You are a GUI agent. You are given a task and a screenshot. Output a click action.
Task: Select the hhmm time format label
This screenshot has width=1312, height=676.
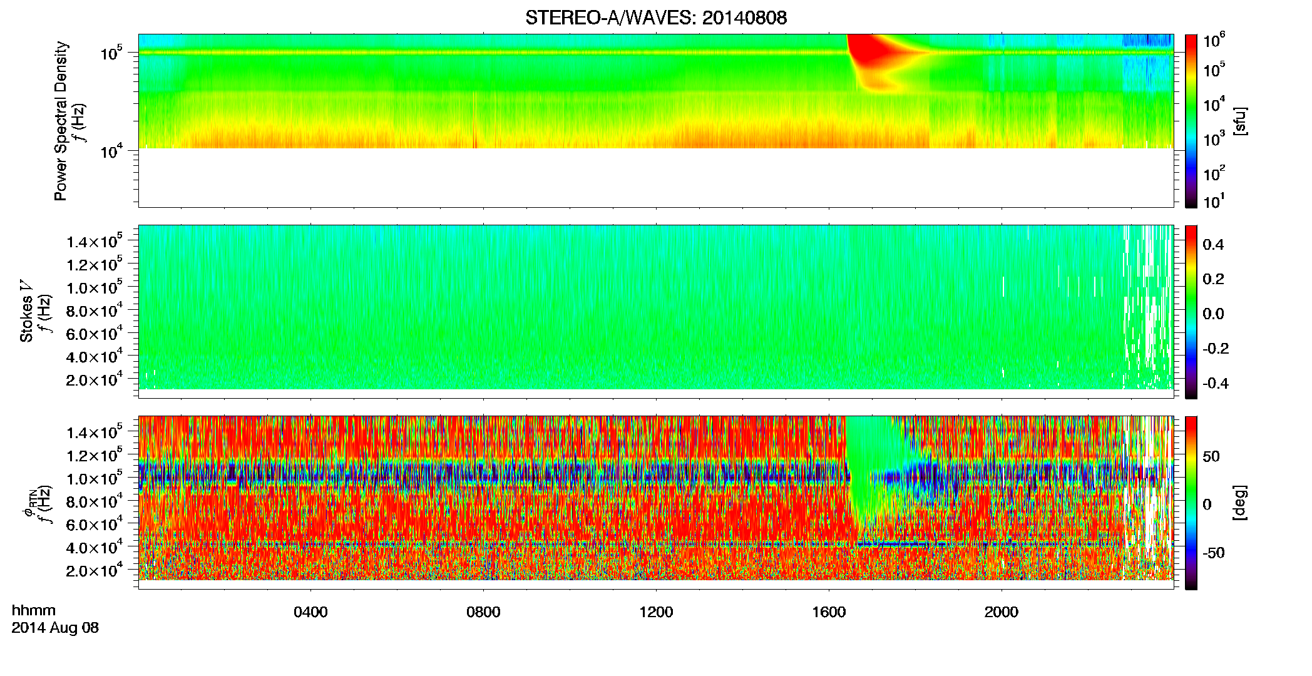pos(34,610)
